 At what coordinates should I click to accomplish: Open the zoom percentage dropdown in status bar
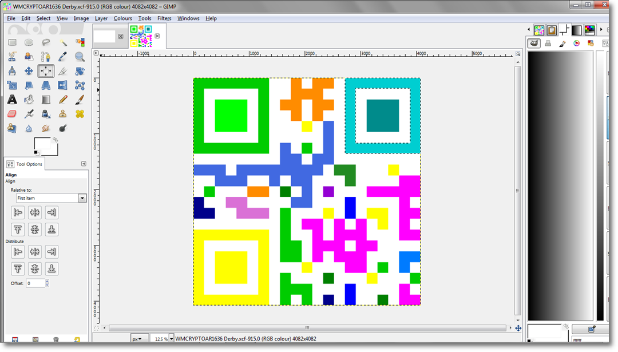click(x=172, y=339)
